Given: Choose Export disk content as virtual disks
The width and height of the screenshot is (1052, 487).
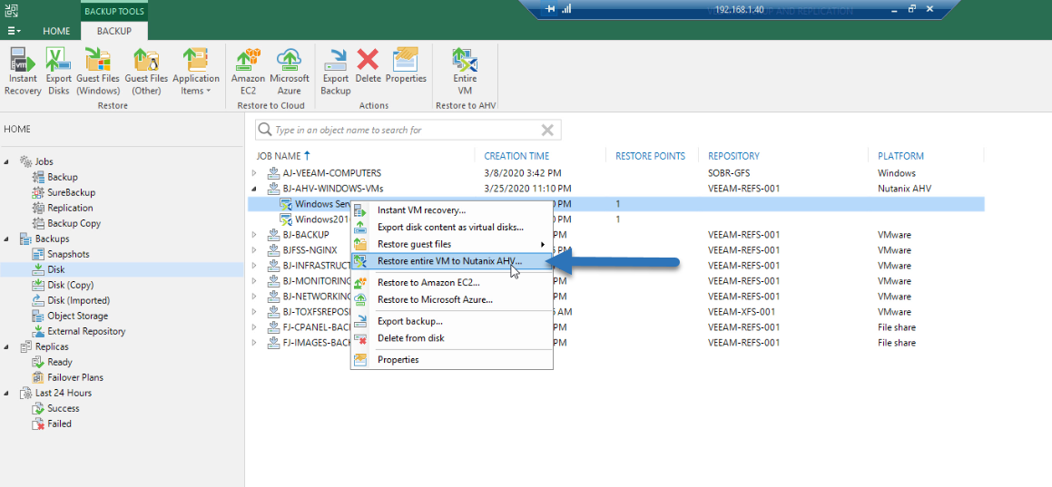Looking at the screenshot, I should click(451, 227).
